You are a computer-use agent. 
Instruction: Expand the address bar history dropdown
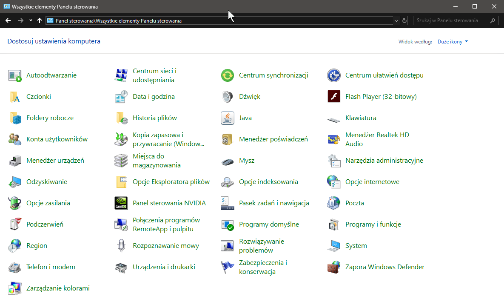click(396, 20)
